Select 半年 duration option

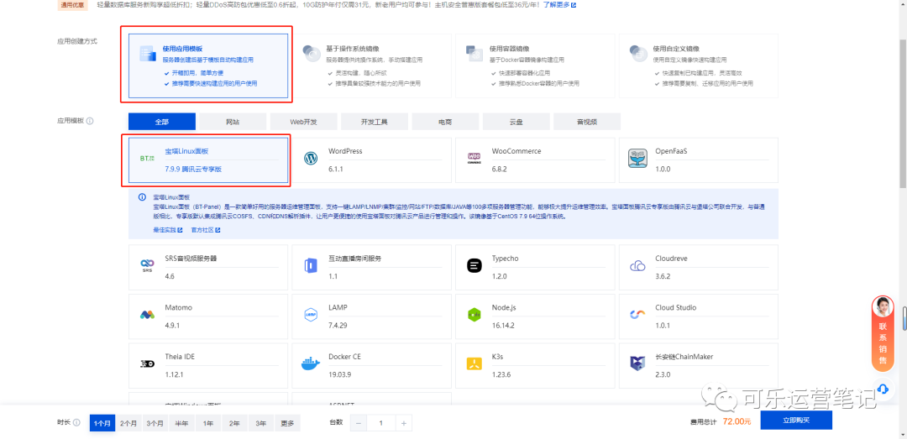coord(181,423)
